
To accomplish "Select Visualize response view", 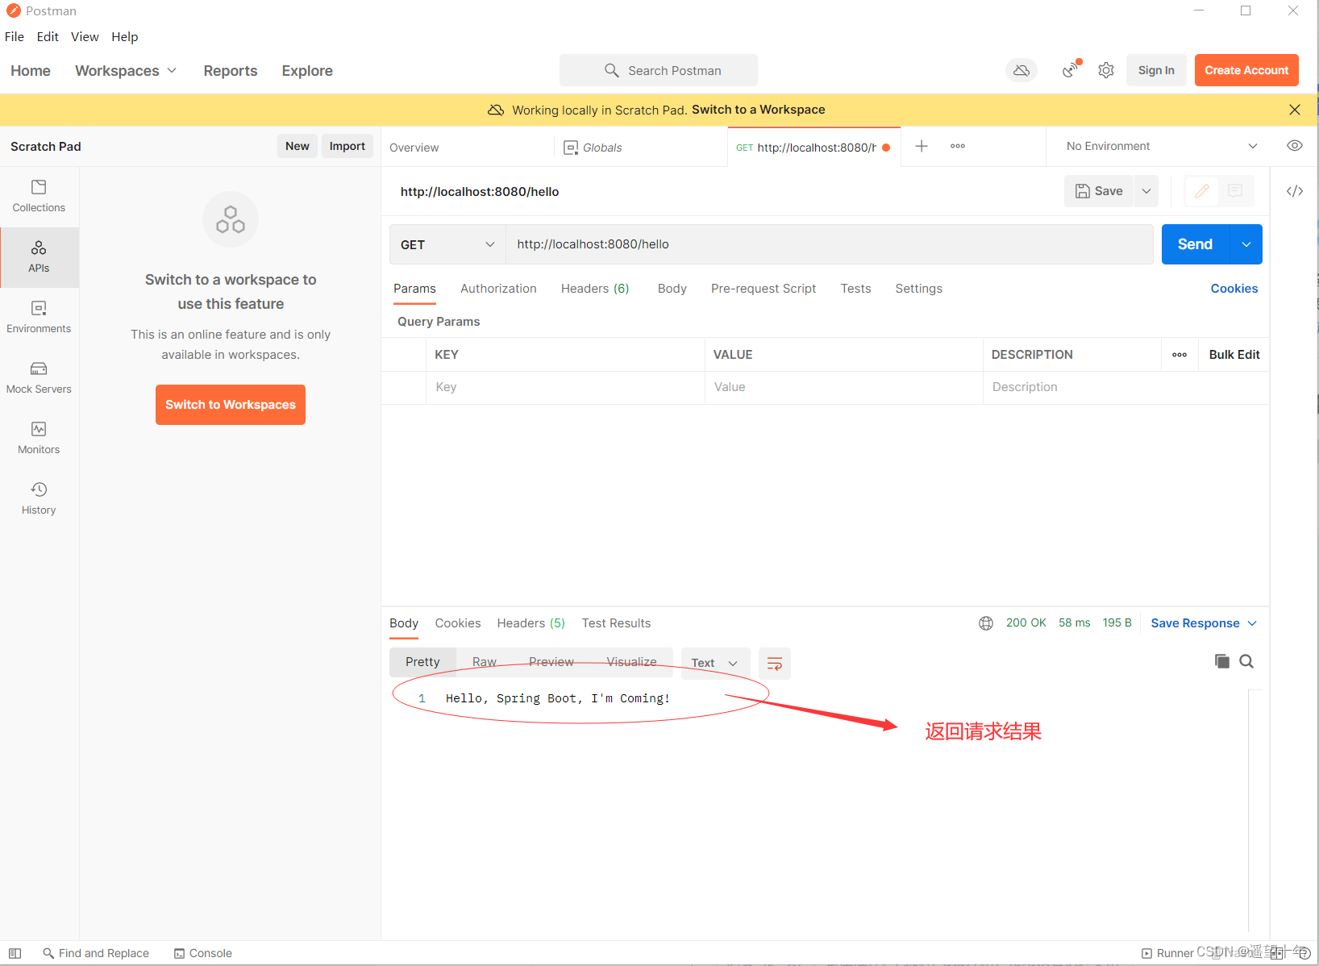I will click(631, 662).
